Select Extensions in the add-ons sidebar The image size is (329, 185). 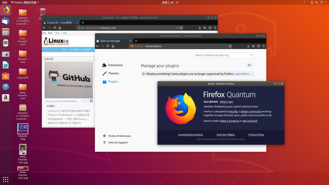(113, 65)
